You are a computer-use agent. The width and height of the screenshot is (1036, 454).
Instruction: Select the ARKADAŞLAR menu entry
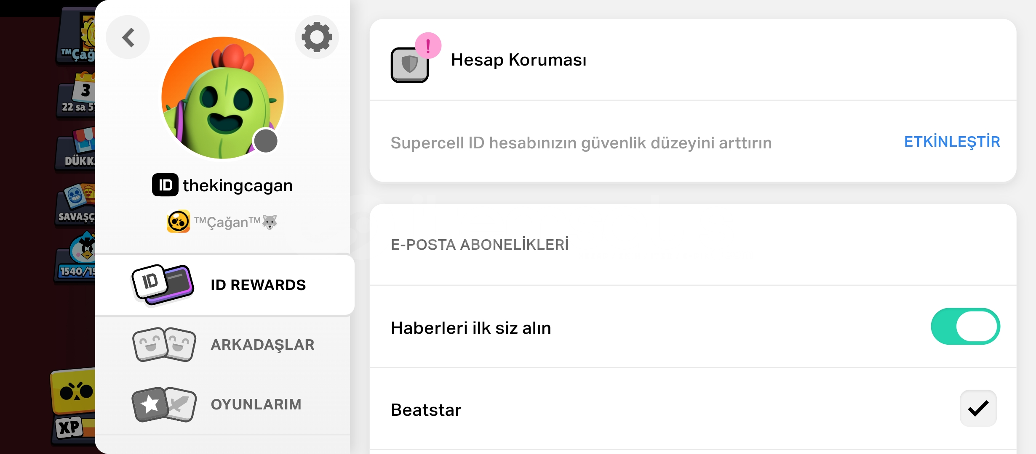click(x=223, y=344)
